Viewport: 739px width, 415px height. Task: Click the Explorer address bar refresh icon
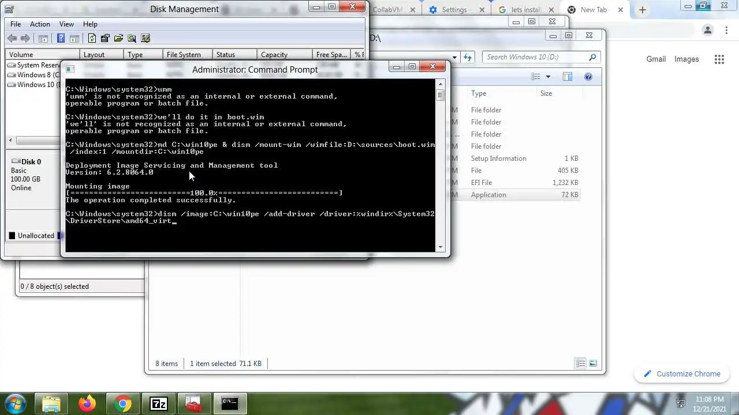click(x=468, y=57)
